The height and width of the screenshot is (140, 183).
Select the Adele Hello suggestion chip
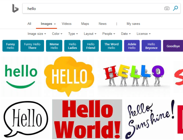(x=132, y=46)
